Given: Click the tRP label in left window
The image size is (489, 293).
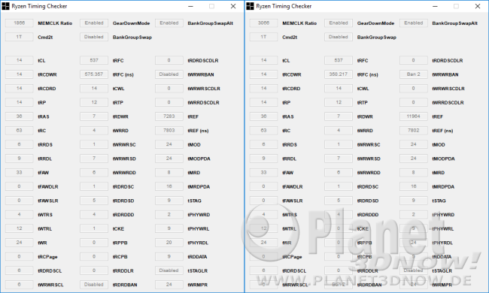Looking at the screenshot, I should [42, 103].
